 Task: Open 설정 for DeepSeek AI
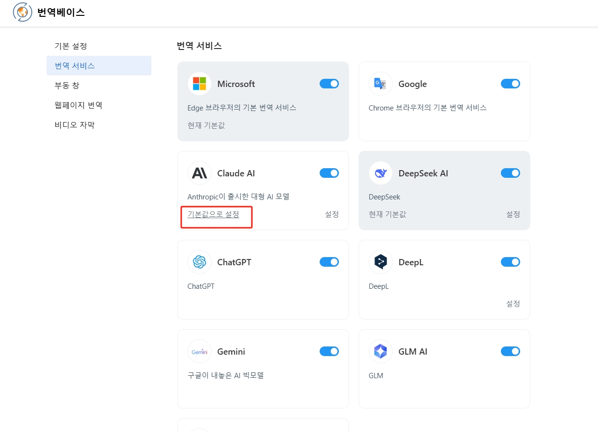tap(513, 214)
